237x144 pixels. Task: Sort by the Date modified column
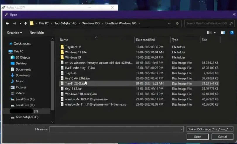point(145,40)
